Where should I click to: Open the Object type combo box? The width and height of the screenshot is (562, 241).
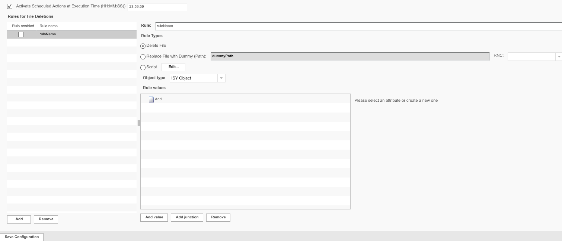pos(194,78)
